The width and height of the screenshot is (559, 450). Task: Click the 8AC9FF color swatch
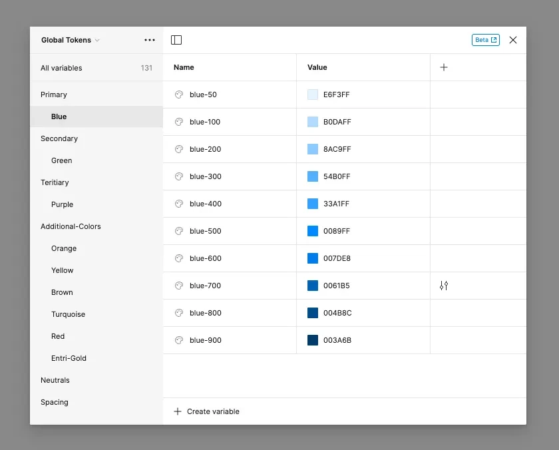pos(313,149)
